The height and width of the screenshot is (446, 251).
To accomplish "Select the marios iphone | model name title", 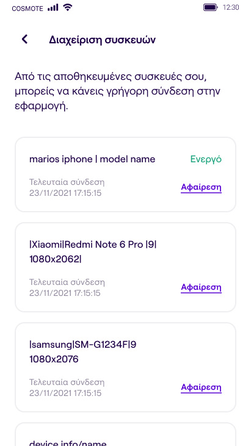I will click(92, 159).
